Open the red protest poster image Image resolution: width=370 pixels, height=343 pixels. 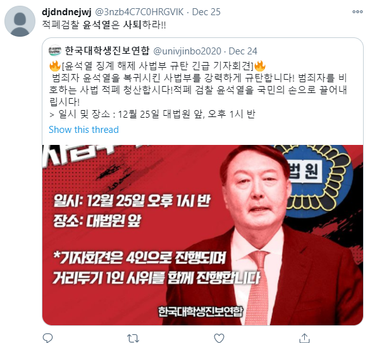202,235
